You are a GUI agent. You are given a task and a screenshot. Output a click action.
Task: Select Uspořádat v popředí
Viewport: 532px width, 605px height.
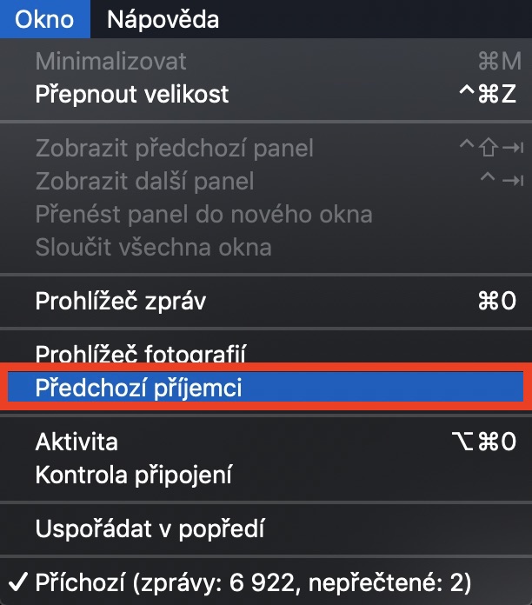pyautogui.click(x=150, y=528)
